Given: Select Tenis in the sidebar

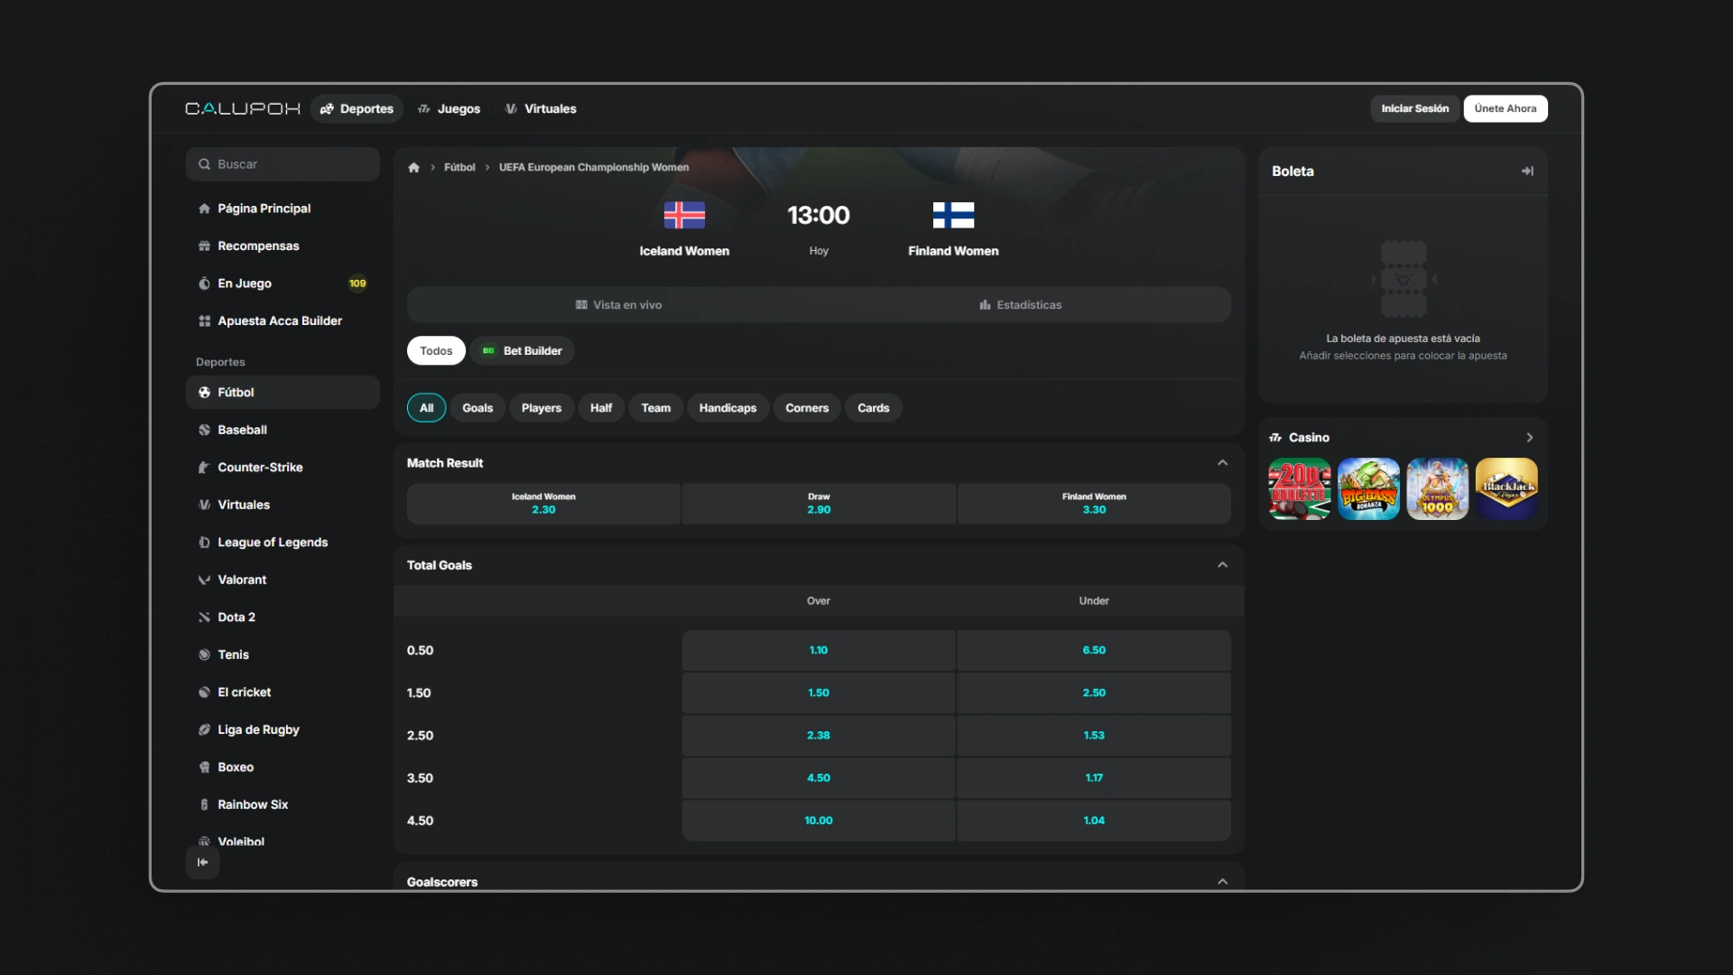Looking at the screenshot, I should click(x=283, y=655).
